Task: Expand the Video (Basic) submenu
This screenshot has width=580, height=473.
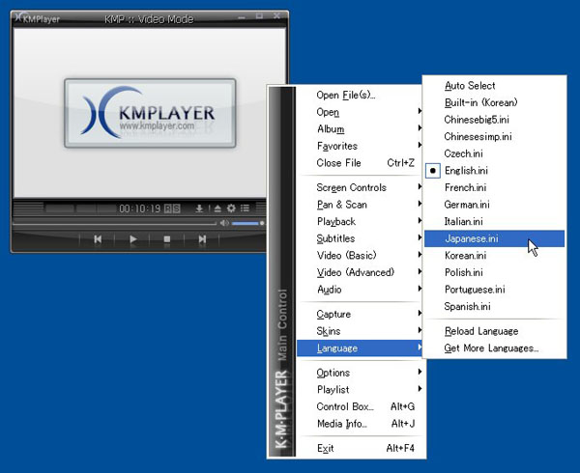Action: point(362,256)
